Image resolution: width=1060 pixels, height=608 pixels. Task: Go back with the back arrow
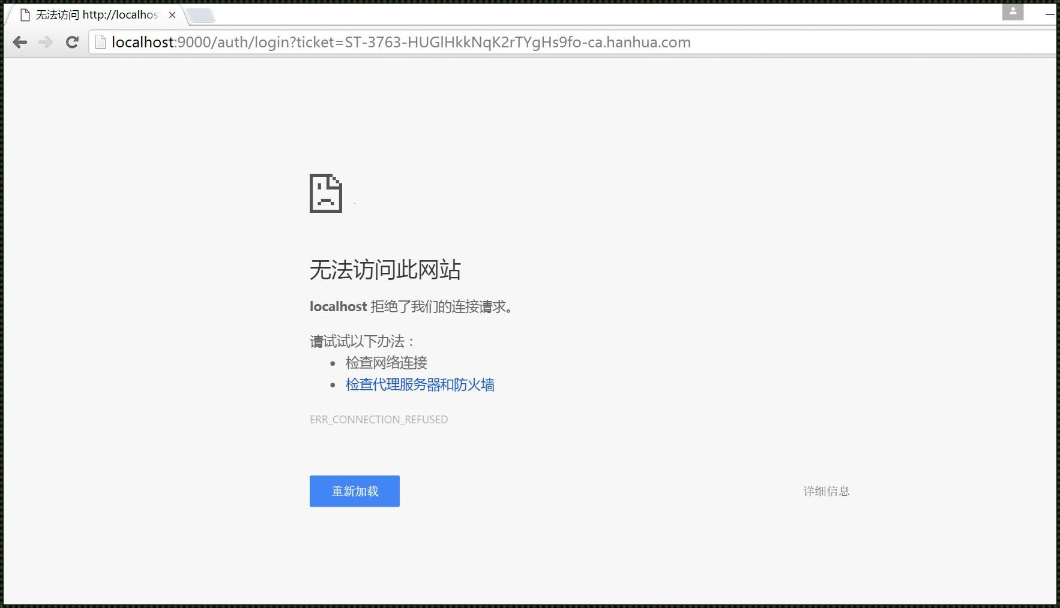[20, 42]
